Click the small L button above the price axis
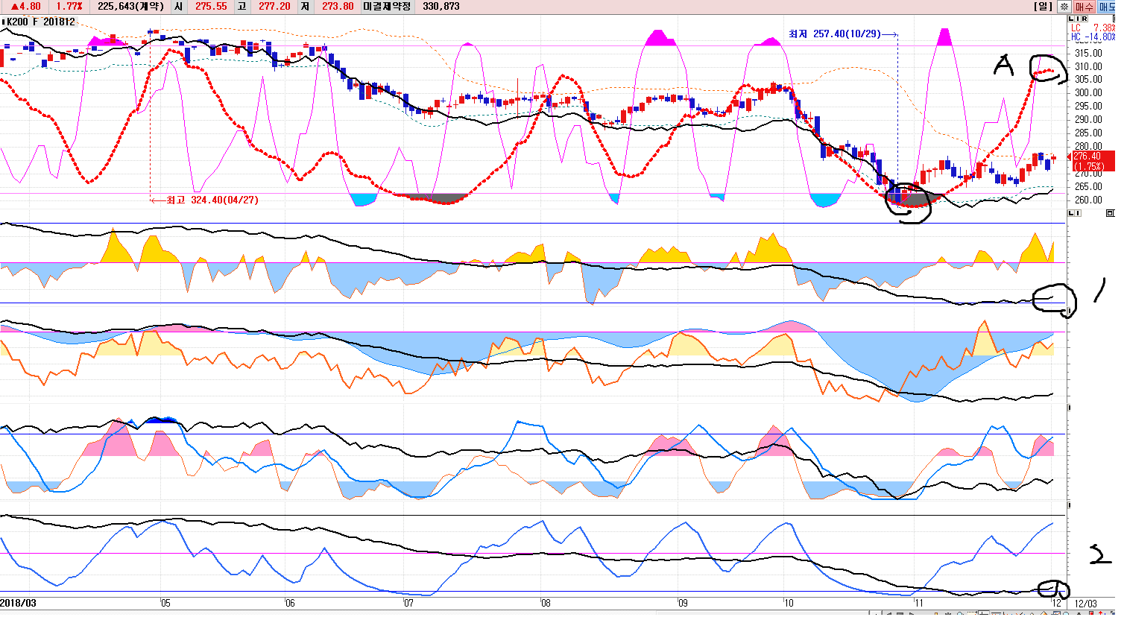The width and height of the screenshot is (1127, 617). [1071, 18]
